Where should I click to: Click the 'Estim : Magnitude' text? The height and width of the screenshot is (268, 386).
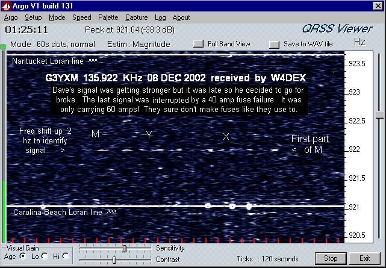pyautogui.click(x=139, y=45)
